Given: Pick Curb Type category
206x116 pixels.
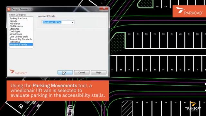Looking at the screenshot, I should [x=15, y=32].
